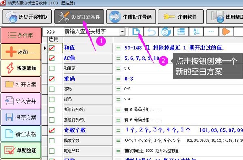
Task: Switch to 生成投注号码 tab
Action: 131,17
